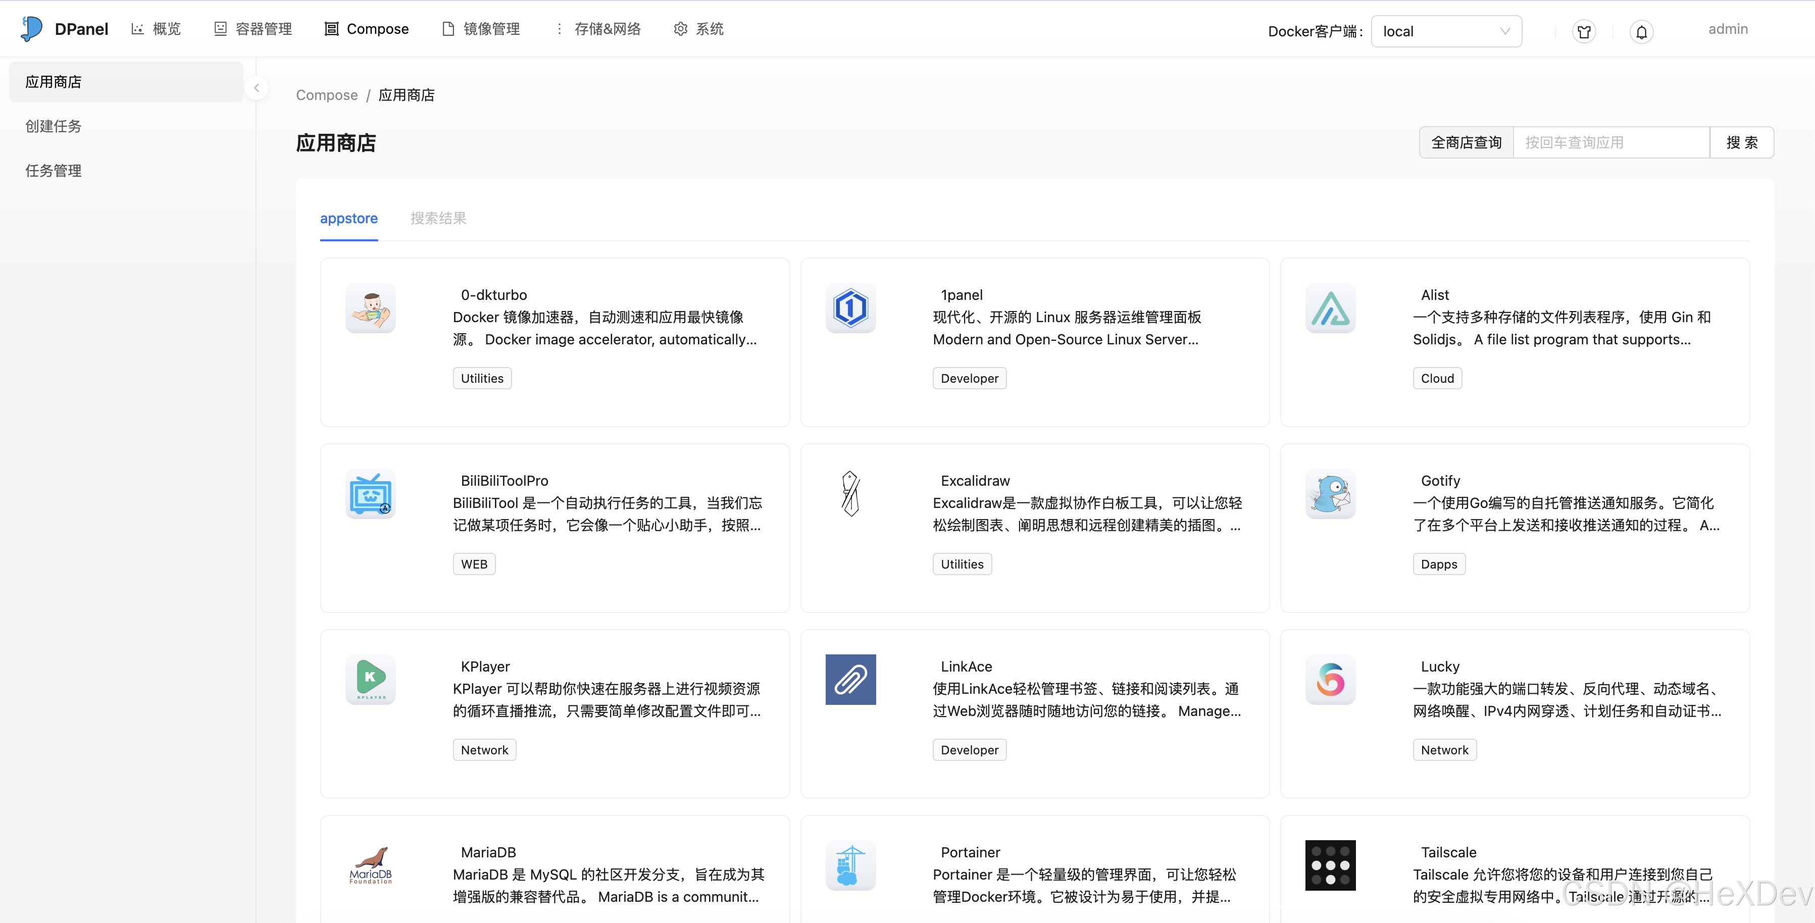Open the admin user menu

pos(1728,29)
